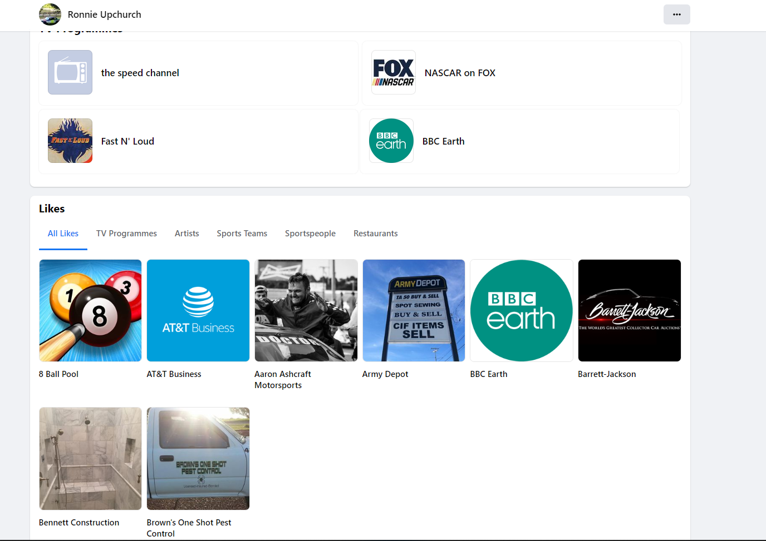The height and width of the screenshot is (541, 766).
Task: Click the Ronnie Upchurch profile picture
Action: point(50,14)
